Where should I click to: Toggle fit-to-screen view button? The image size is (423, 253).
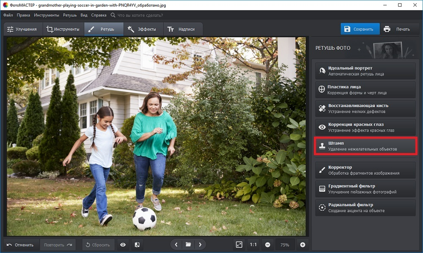pyautogui.click(x=239, y=245)
